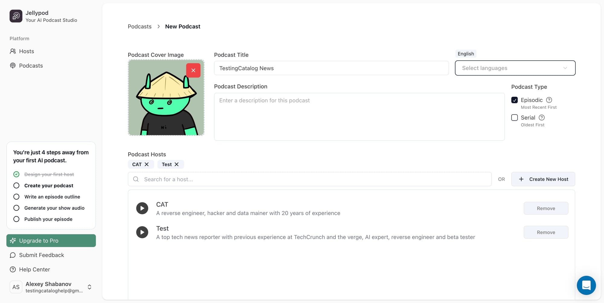This screenshot has height=303, width=604.
Task: Check the Serial podcast type checkbox
Action: pos(515,118)
